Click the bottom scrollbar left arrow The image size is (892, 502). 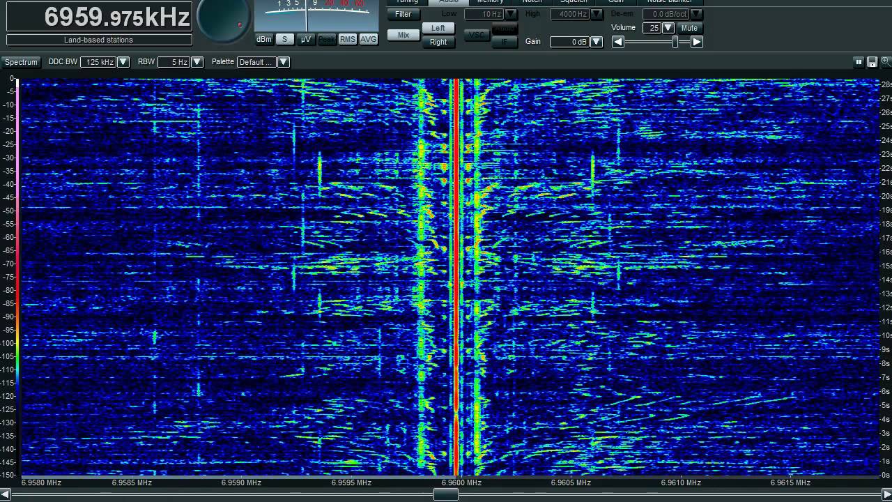(6, 494)
